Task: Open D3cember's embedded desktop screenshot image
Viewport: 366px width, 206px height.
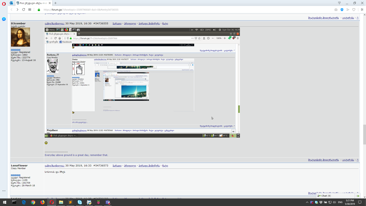Action: (142, 83)
